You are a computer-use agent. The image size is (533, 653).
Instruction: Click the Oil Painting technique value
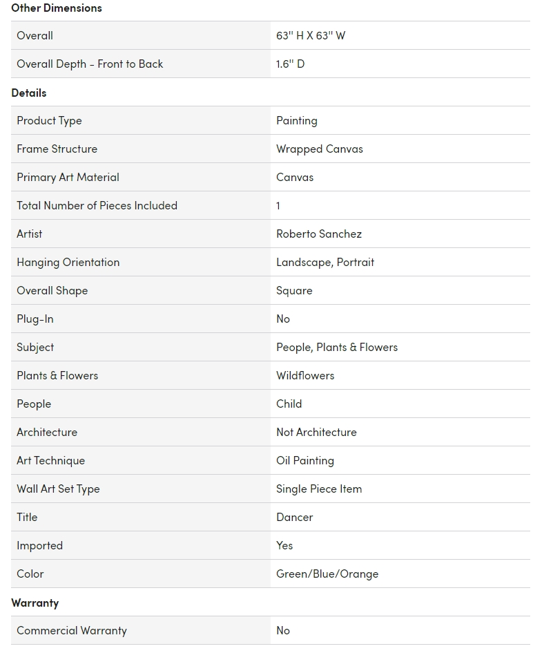pyautogui.click(x=304, y=461)
